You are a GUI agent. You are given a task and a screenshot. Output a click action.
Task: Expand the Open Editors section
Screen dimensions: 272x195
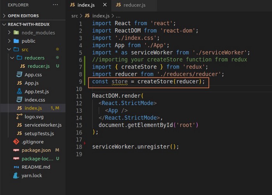pos(23,16)
